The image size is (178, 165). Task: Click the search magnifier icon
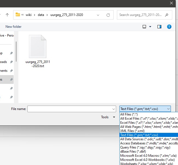point(167,15)
